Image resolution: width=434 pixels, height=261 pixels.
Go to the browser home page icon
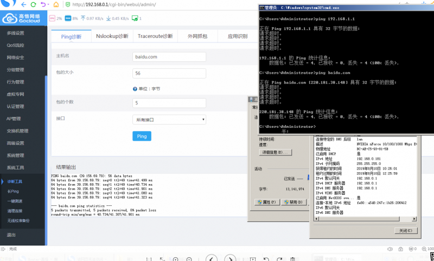[x=56, y=4]
